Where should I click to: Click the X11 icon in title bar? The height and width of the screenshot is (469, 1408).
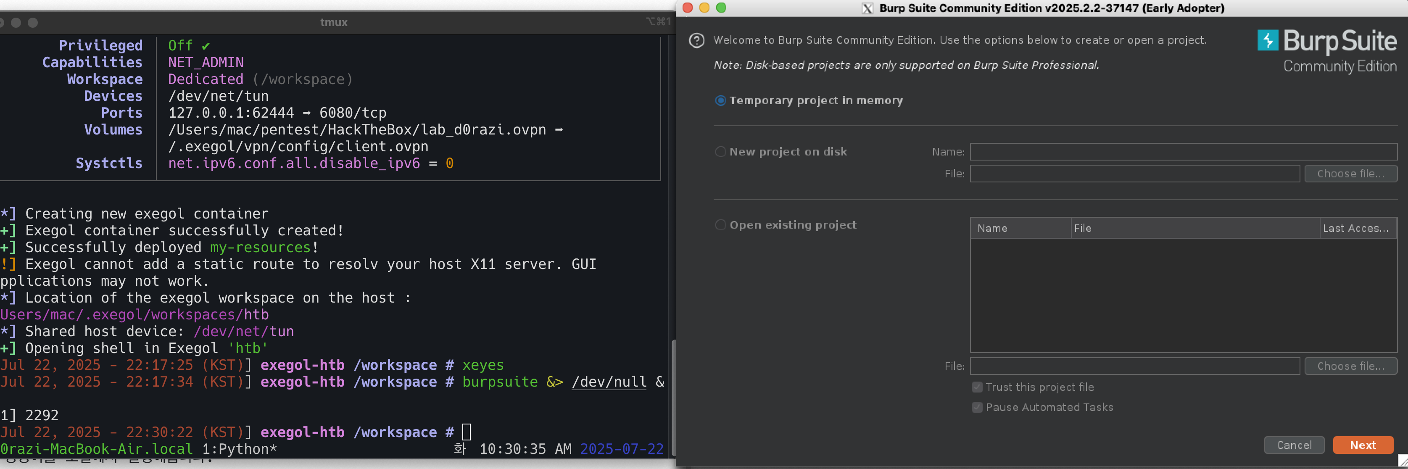pyautogui.click(x=867, y=8)
